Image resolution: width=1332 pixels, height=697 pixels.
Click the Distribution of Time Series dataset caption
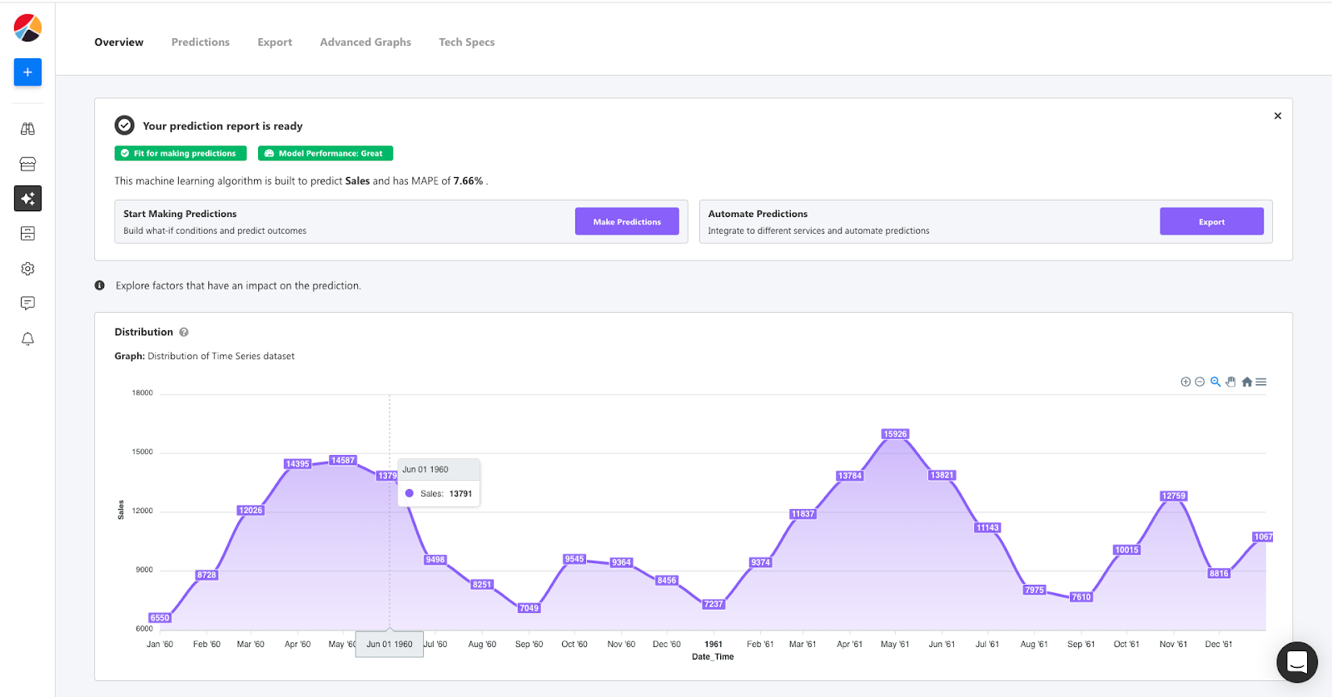pos(221,356)
